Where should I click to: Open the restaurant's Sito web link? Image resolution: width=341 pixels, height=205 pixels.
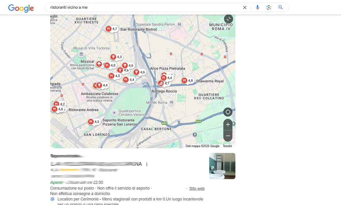197,189
